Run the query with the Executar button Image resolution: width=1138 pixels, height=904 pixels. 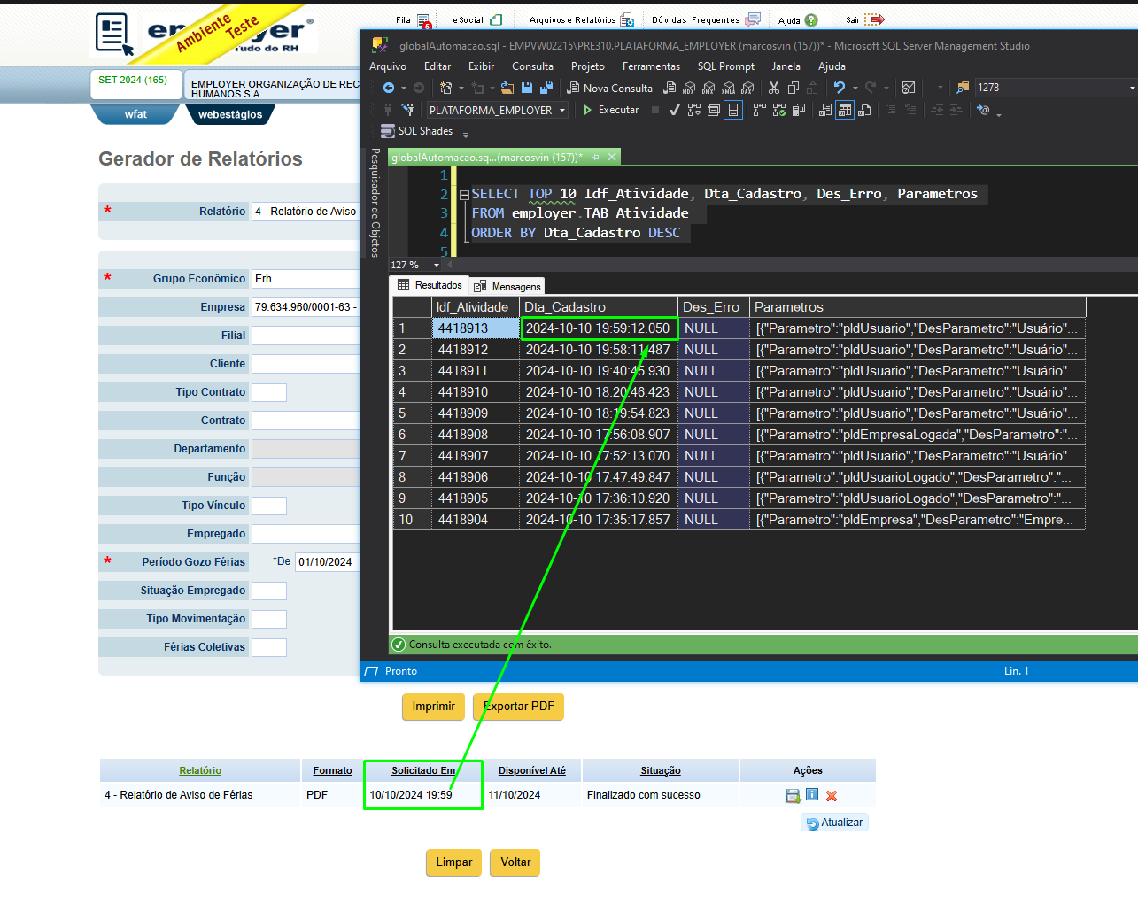[610, 110]
